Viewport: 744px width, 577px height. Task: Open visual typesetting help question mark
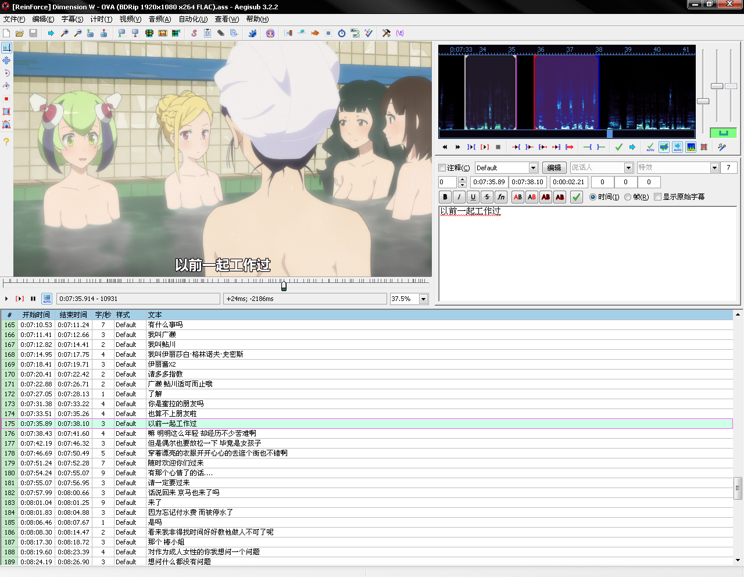pyautogui.click(x=6, y=142)
